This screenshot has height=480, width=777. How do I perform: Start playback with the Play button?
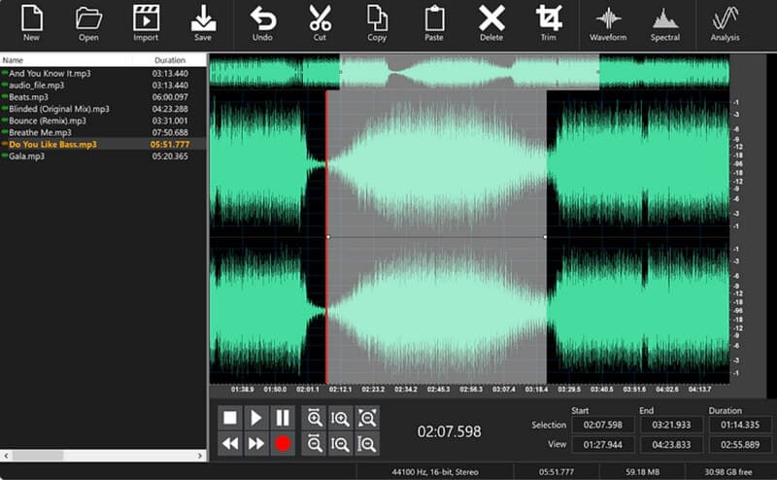(256, 418)
